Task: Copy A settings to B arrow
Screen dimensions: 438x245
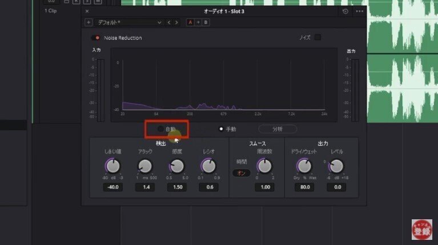Action: click(198, 22)
